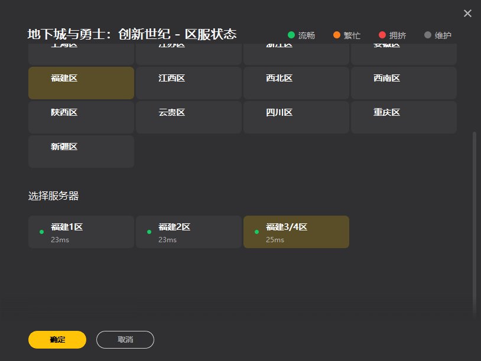The image size is (481, 361).
Task: Pick the 重庆区 region
Action: point(404,117)
